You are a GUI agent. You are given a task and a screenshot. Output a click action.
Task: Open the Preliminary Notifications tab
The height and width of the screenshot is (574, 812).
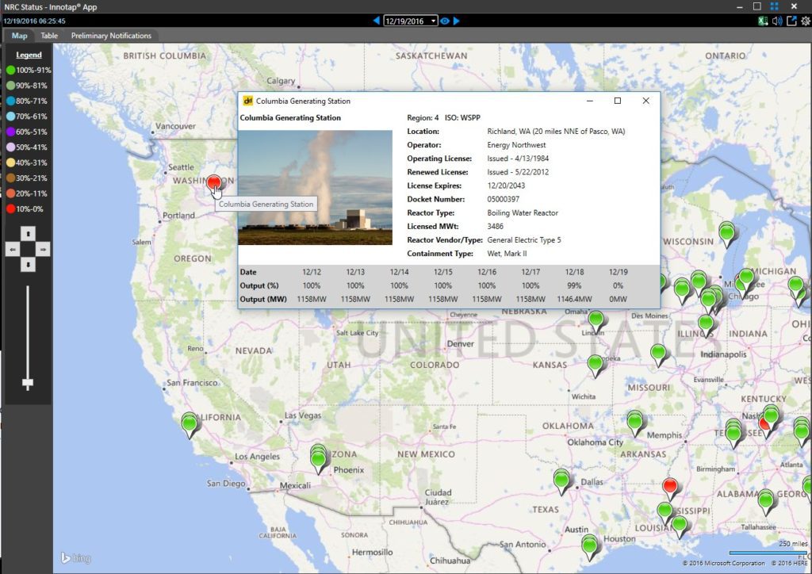click(111, 36)
